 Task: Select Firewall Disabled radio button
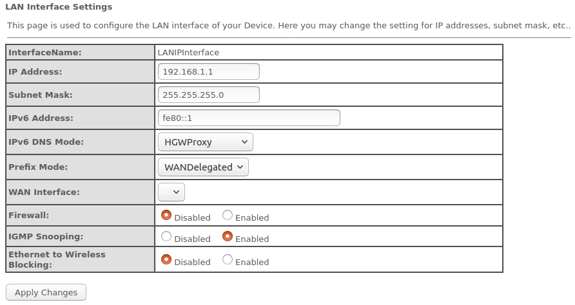point(166,216)
